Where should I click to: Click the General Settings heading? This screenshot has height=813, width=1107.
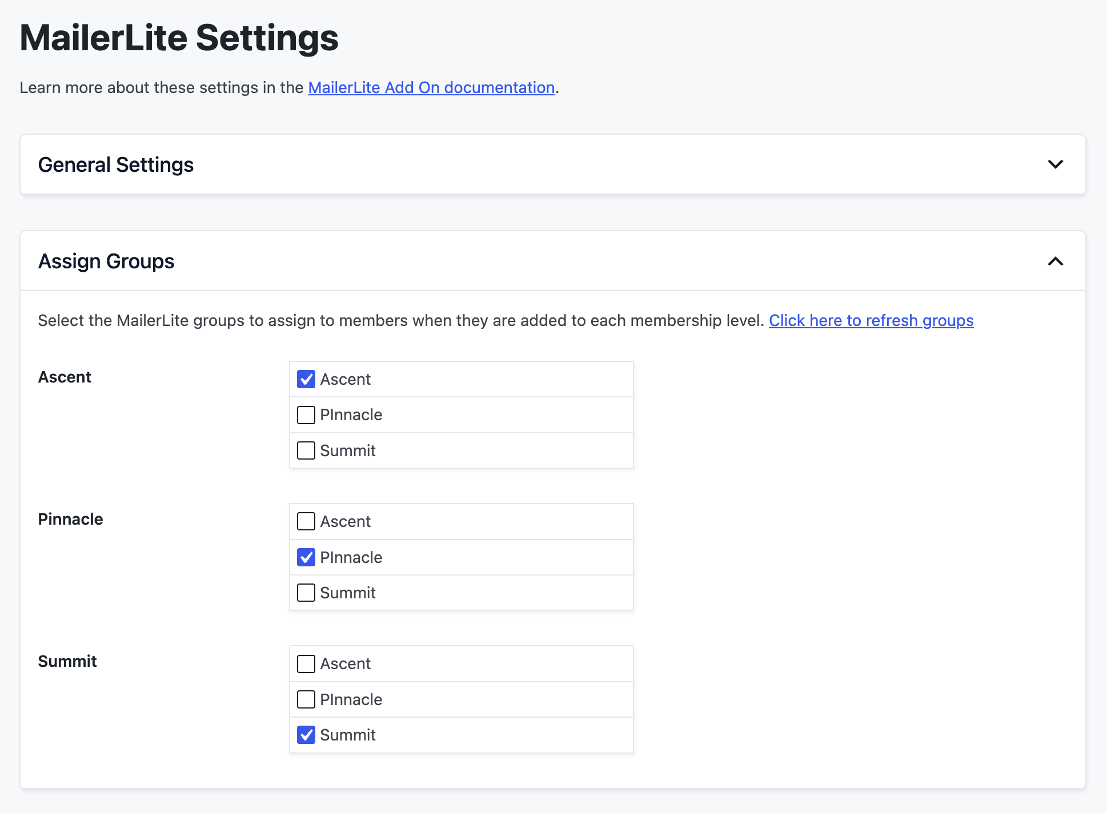click(x=116, y=164)
